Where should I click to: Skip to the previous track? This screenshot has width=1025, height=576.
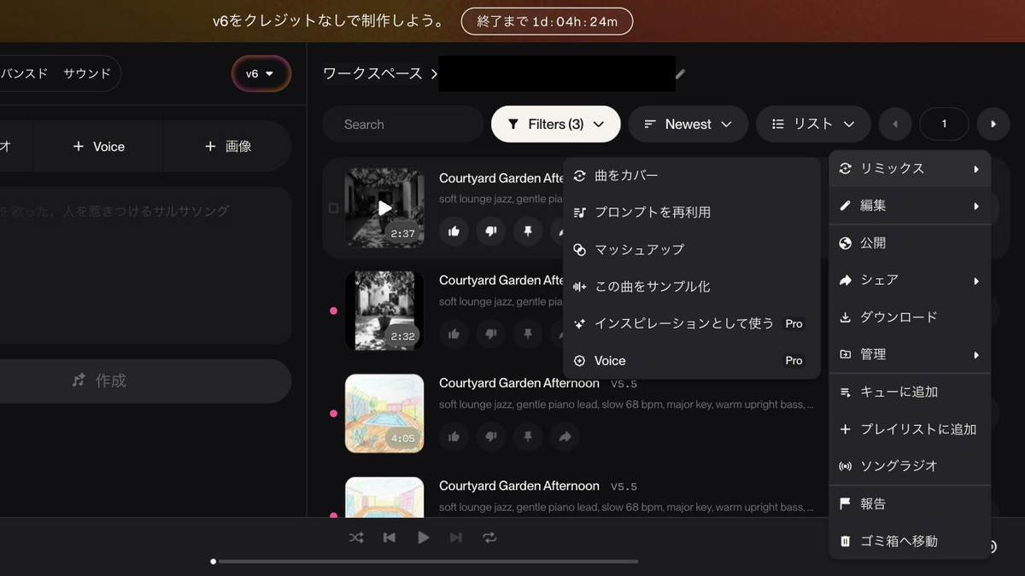[x=389, y=538]
